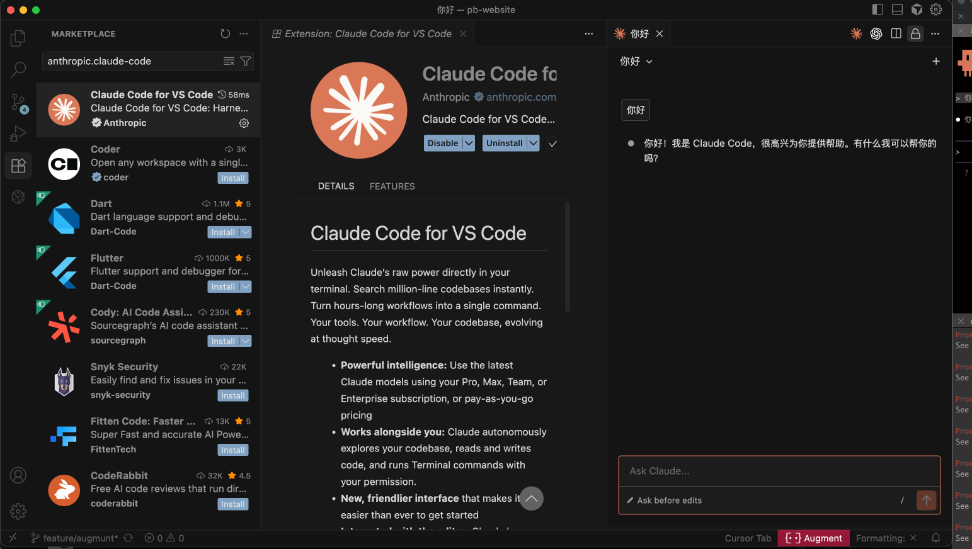Switch to the FEATURES tab
Screen dimensions: 972x549
(392, 186)
